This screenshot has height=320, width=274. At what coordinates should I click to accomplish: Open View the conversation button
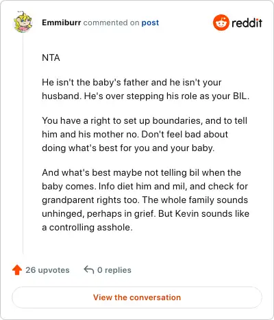tap(137, 297)
